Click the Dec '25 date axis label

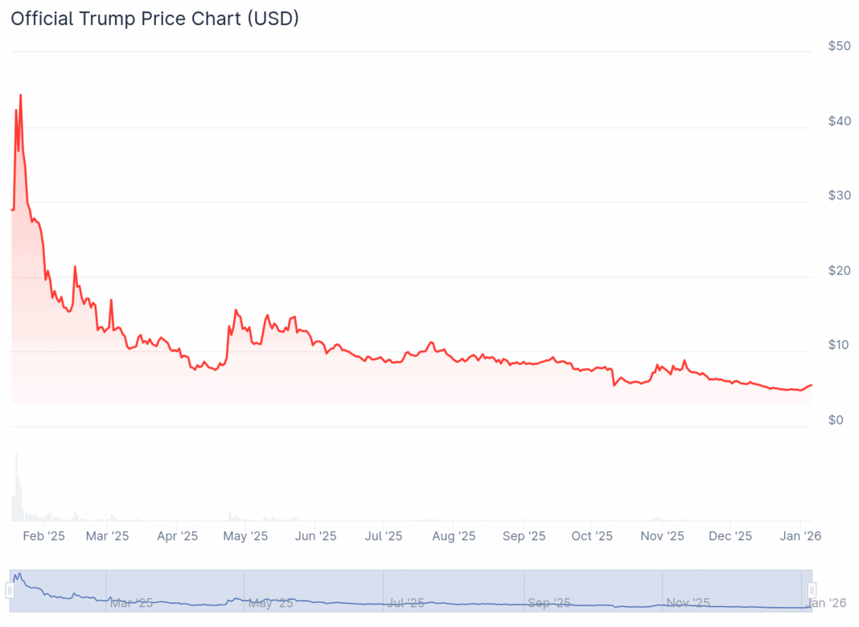(x=731, y=535)
